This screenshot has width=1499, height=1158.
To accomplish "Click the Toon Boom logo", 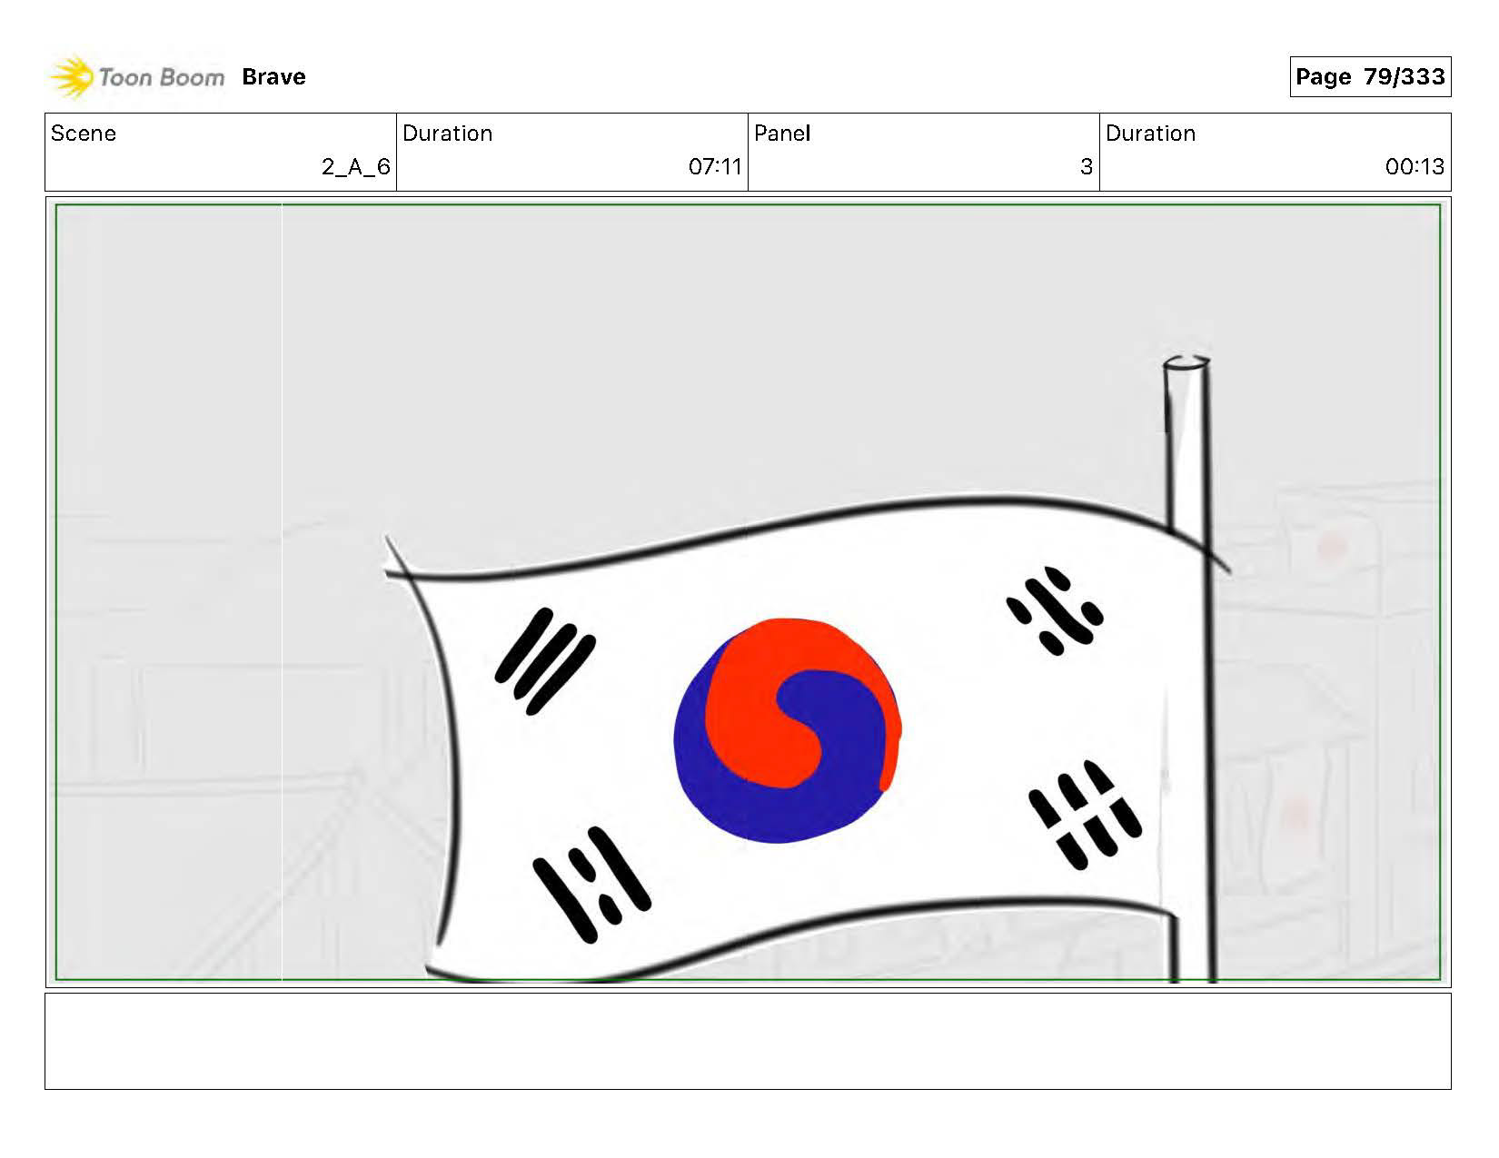I will (136, 77).
